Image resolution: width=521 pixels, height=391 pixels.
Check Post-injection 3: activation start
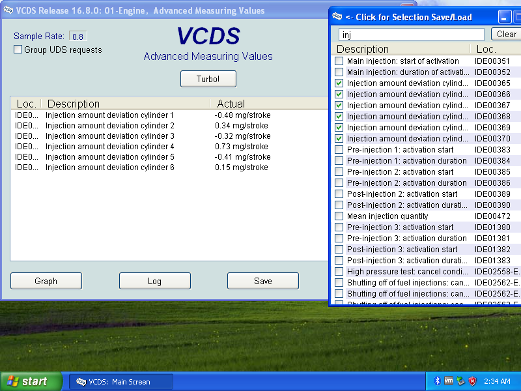[339, 250]
